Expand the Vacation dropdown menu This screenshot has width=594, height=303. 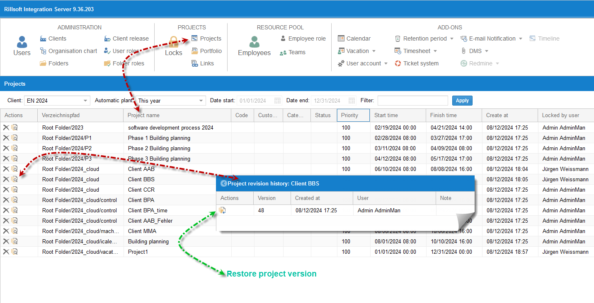[x=373, y=51]
